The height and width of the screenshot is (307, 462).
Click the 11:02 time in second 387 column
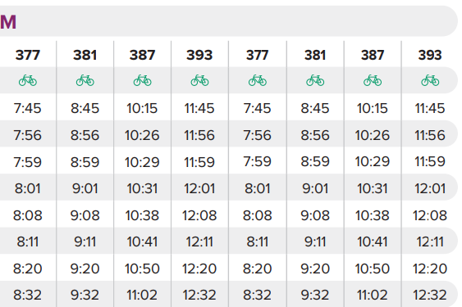[373, 295]
